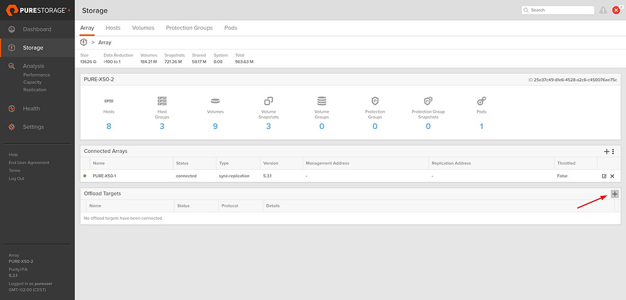Viewport: 626px width, 300px height.
Task: Open Replication under Analysis
Action: 34,90
